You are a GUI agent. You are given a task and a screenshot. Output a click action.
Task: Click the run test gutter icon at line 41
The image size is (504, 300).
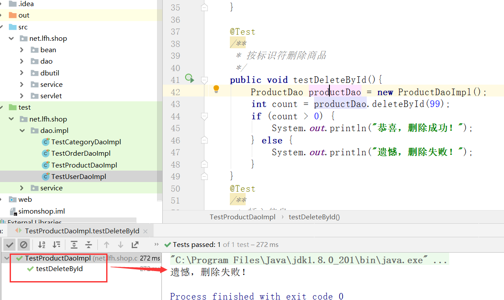point(189,78)
